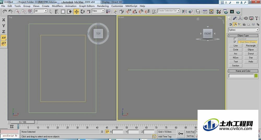Switch to the Hierarchy panel tab
The width and height of the screenshot is (261, 140).
[x=240, y=18]
